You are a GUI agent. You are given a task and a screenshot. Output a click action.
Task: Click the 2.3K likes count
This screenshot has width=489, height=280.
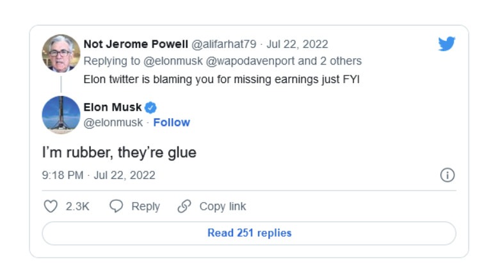(77, 206)
